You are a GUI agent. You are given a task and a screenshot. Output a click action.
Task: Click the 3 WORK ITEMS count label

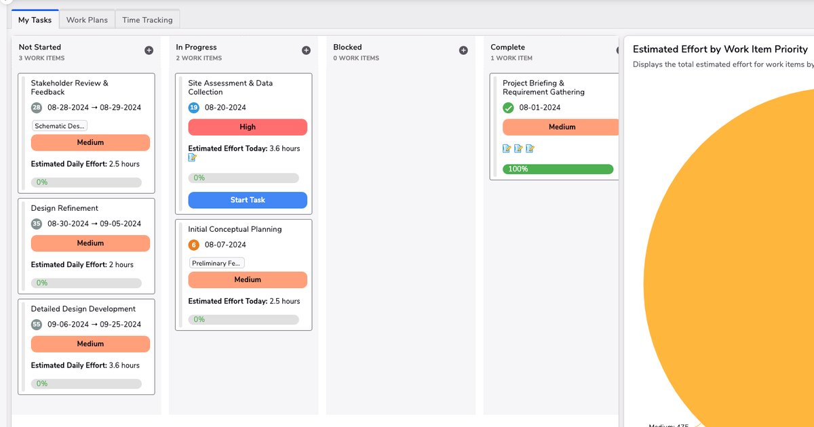tap(42, 58)
